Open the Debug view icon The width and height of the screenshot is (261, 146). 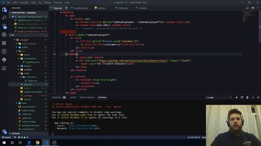pos(4,34)
